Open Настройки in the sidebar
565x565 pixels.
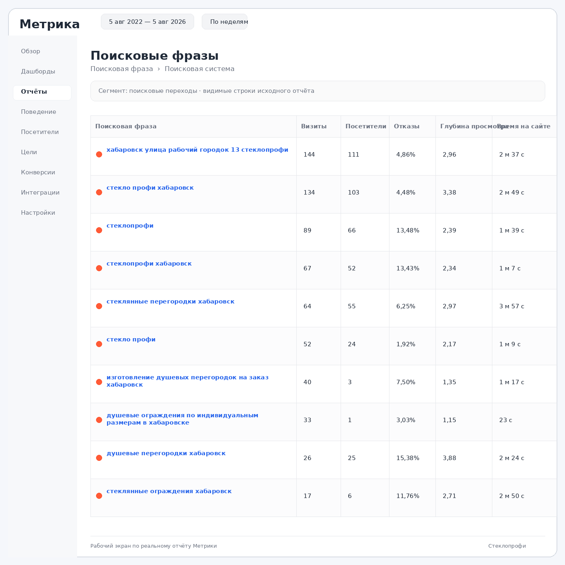[x=38, y=213]
